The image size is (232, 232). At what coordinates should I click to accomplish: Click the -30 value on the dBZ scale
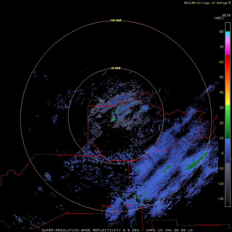coord(220,199)
